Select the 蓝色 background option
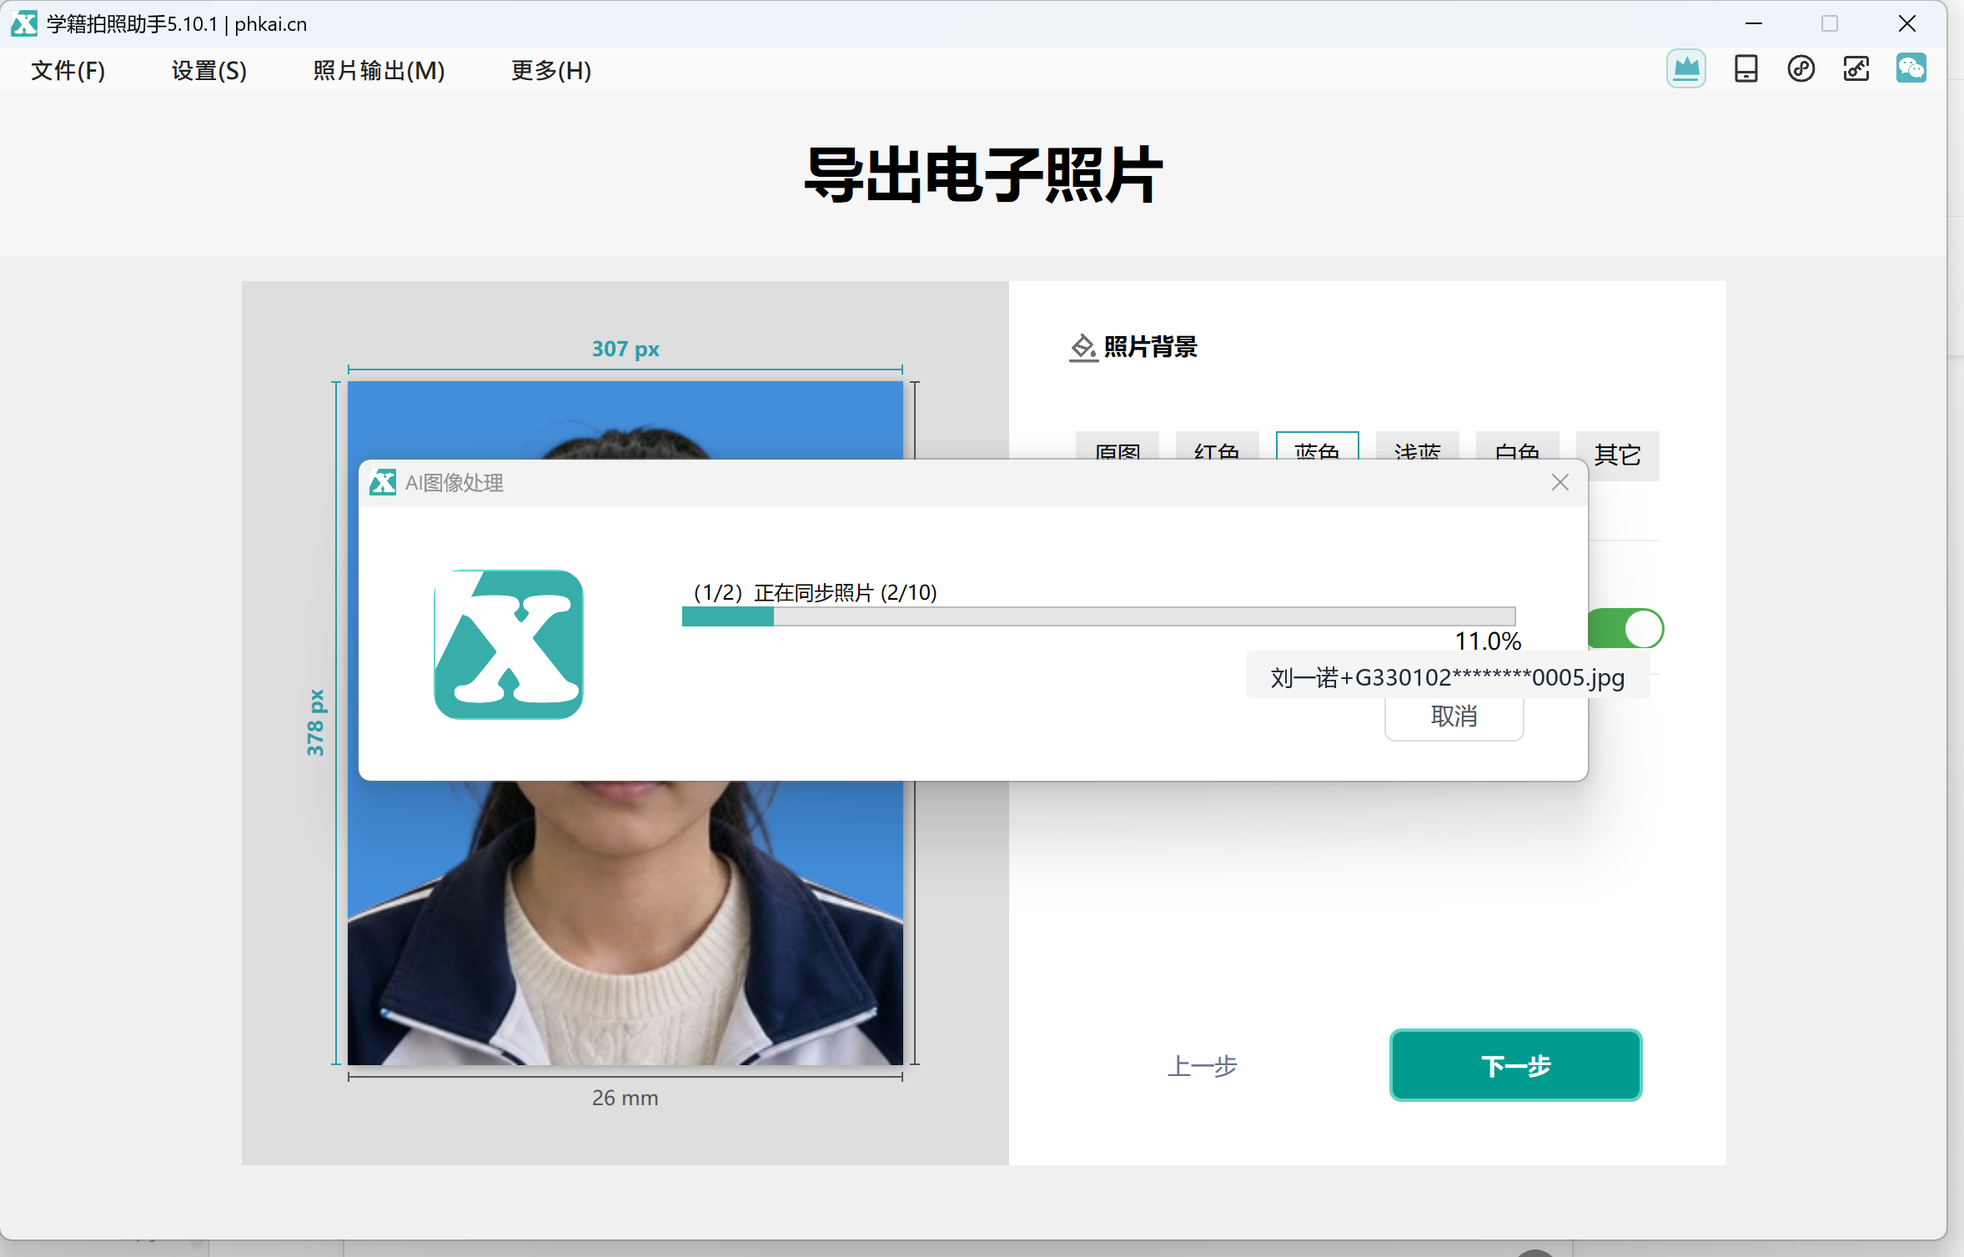Screen dimensions: 1964x1257 coord(1317,446)
